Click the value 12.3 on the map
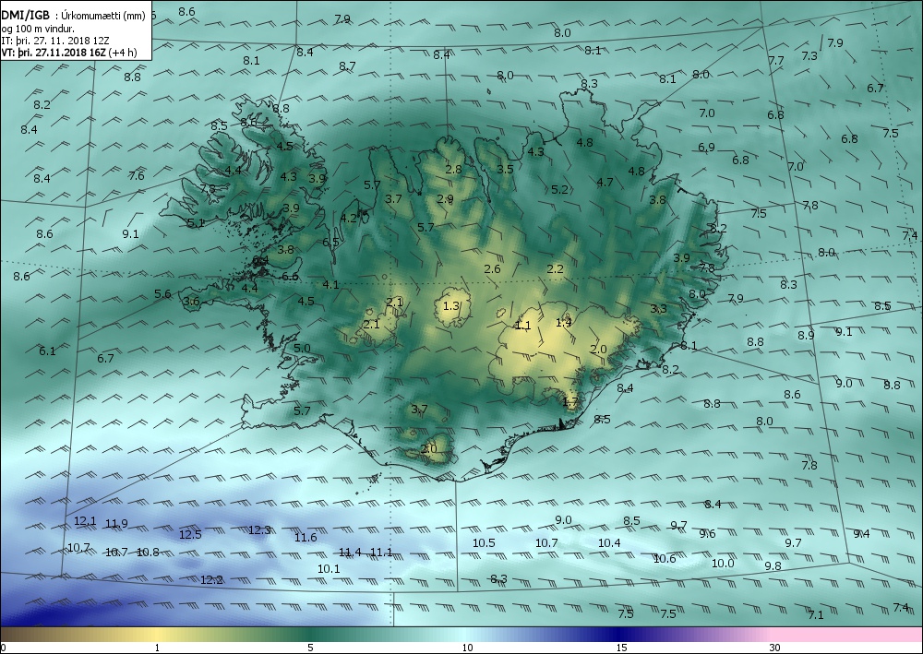This screenshot has height=654, width=923. coord(259,530)
